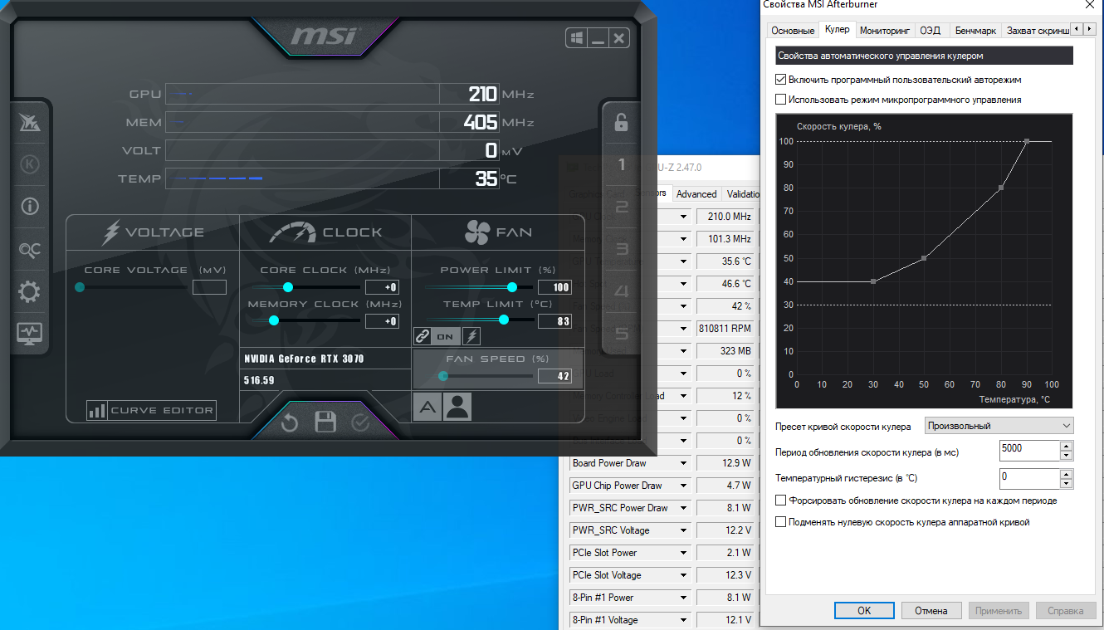
Task: Focus the Core Clock value field
Action: tap(382, 287)
